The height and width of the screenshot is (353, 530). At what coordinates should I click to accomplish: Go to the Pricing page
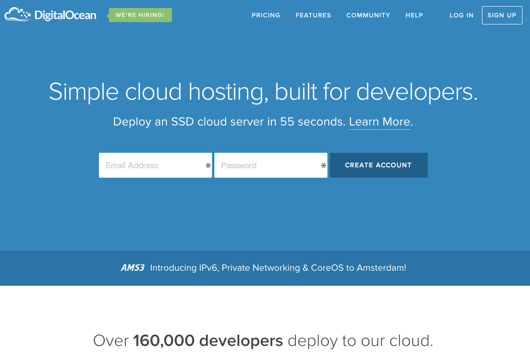(266, 15)
